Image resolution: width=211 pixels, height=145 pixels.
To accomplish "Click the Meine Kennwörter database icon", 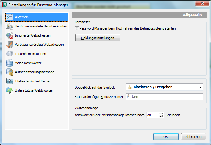I will tap(9, 63).
